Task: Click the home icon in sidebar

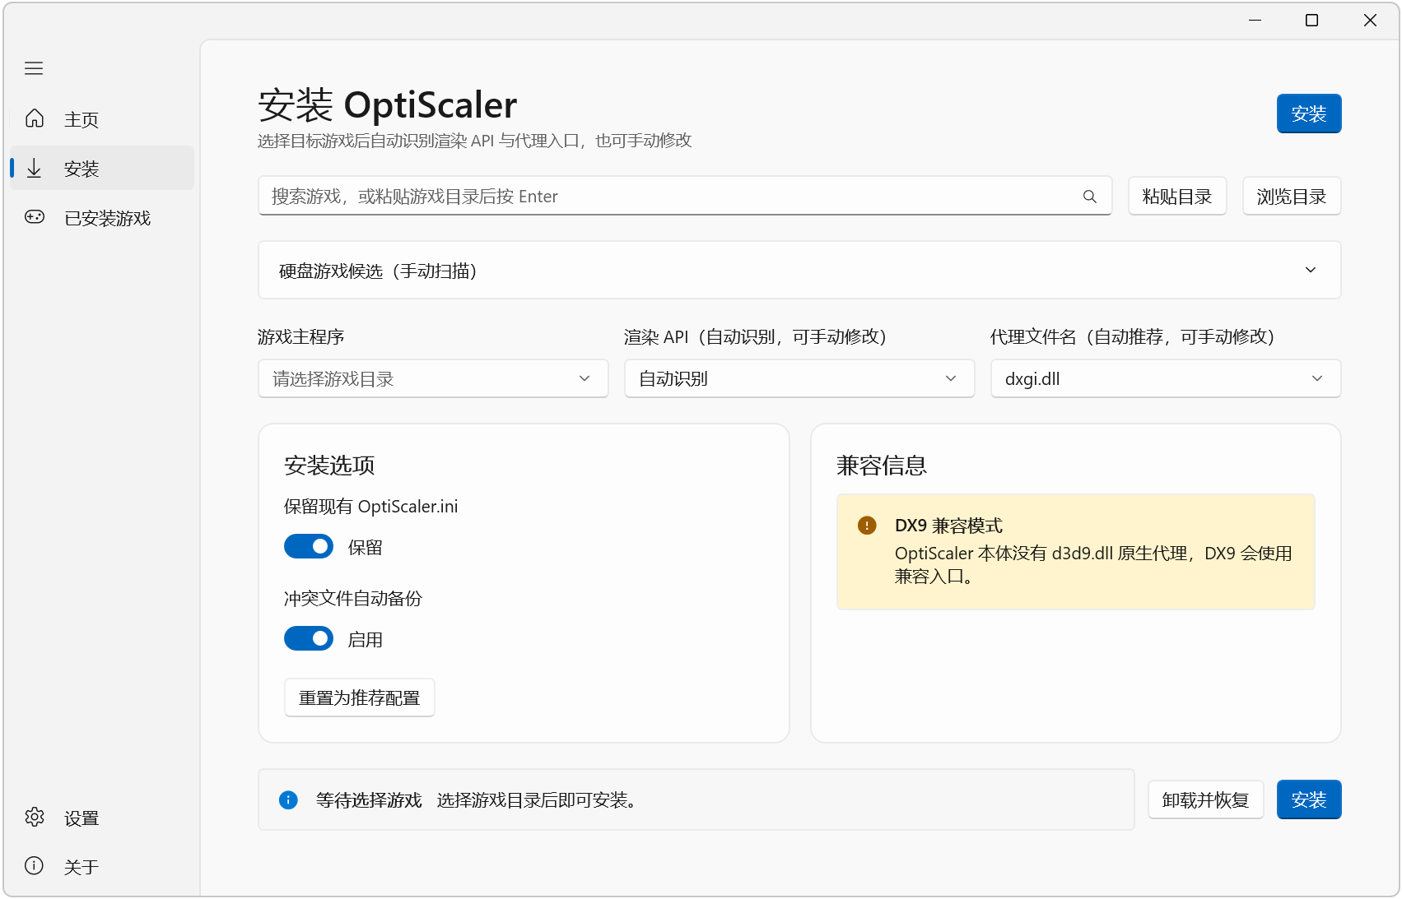Action: pyautogui.click(x=34, y=118)
